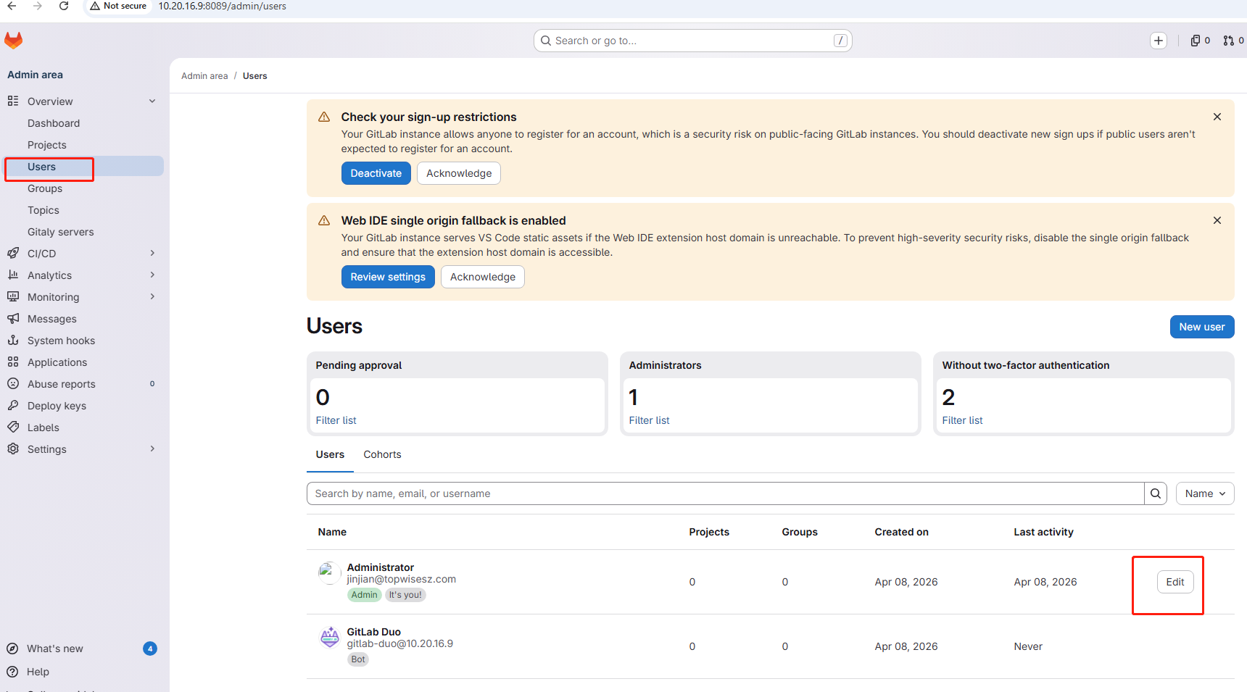Click Never in GitLab Duo row
The width and height of the screenshot is (1247, 692).
(x=1028, y=646)
